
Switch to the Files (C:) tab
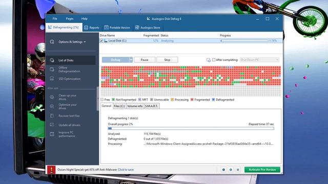[x=119, y=106]
